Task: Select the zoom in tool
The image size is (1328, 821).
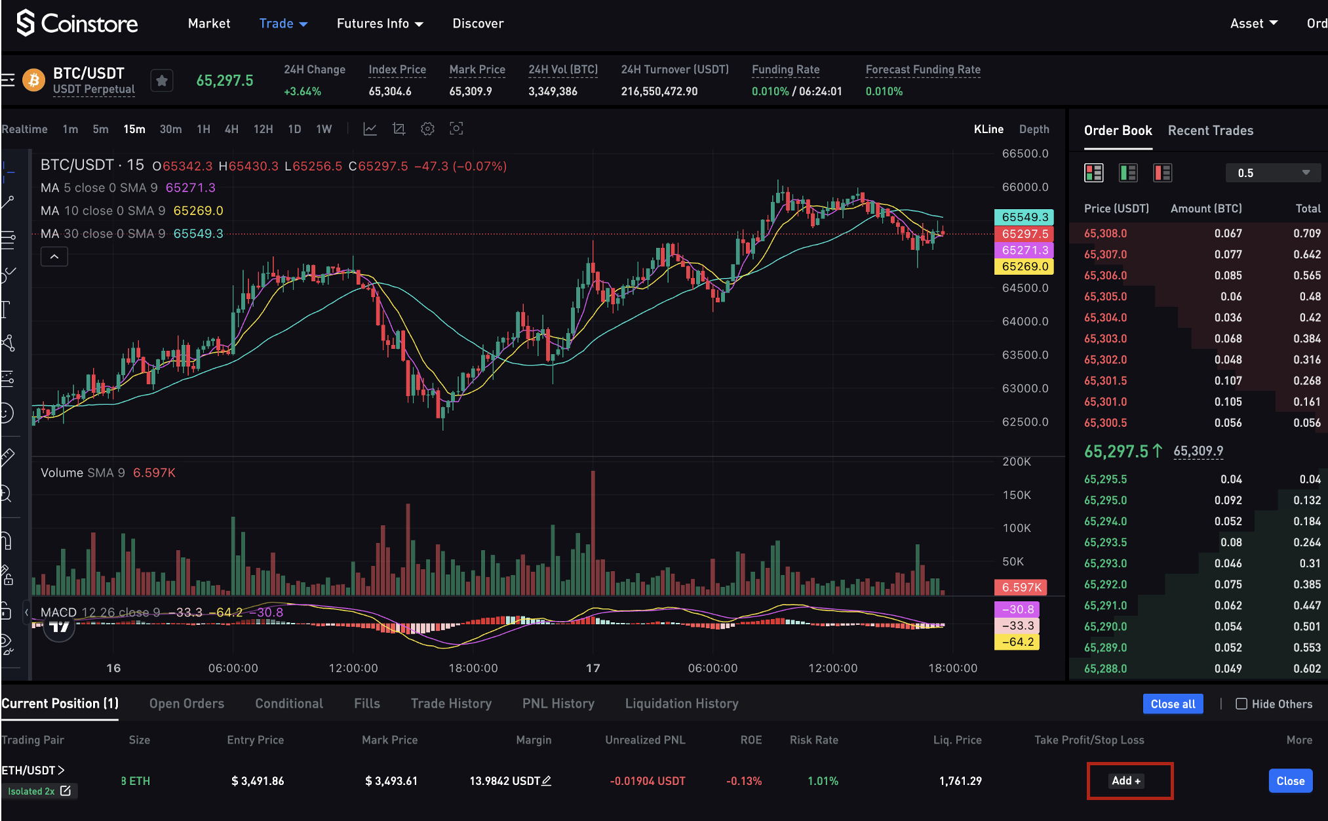Action: [x=7, y=493]
